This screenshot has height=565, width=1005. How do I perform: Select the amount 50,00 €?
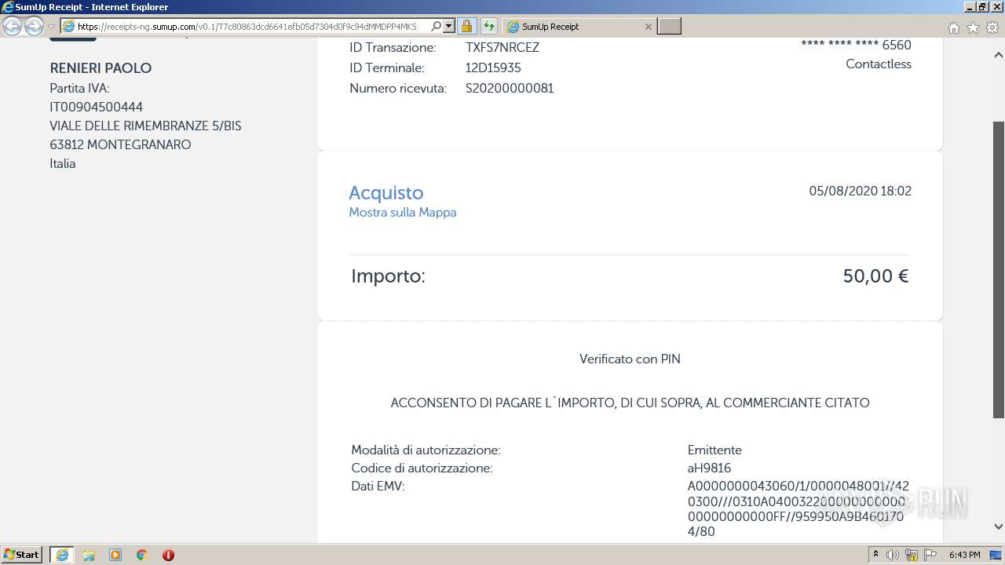coord(875,276)
